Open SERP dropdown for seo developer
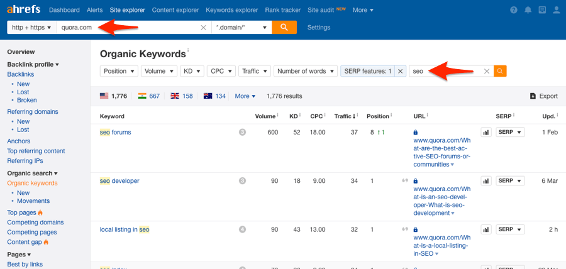 [510, 180]
